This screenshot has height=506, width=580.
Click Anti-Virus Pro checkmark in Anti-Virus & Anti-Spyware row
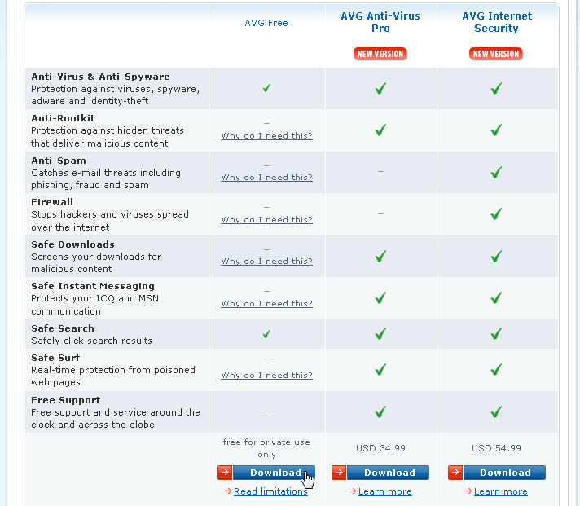coord(380,88)
